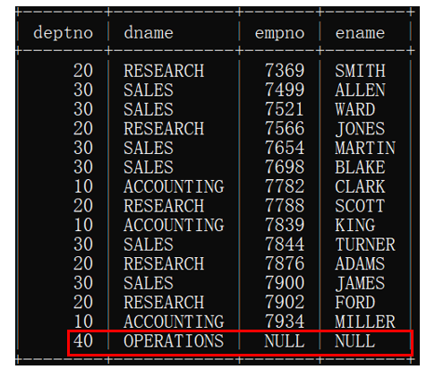Click SALES in the WARD row
Image resolution: width=435 pixels, height=378 pixels.
pos(149,109)
